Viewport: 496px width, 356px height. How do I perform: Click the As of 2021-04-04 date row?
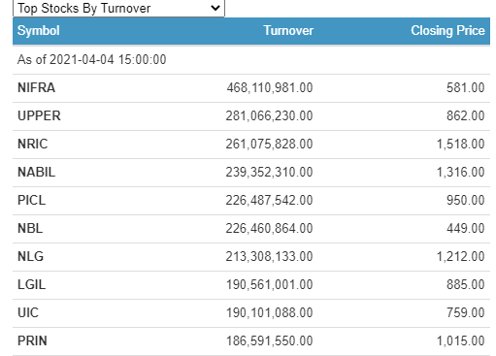click(x=251, y=60)
